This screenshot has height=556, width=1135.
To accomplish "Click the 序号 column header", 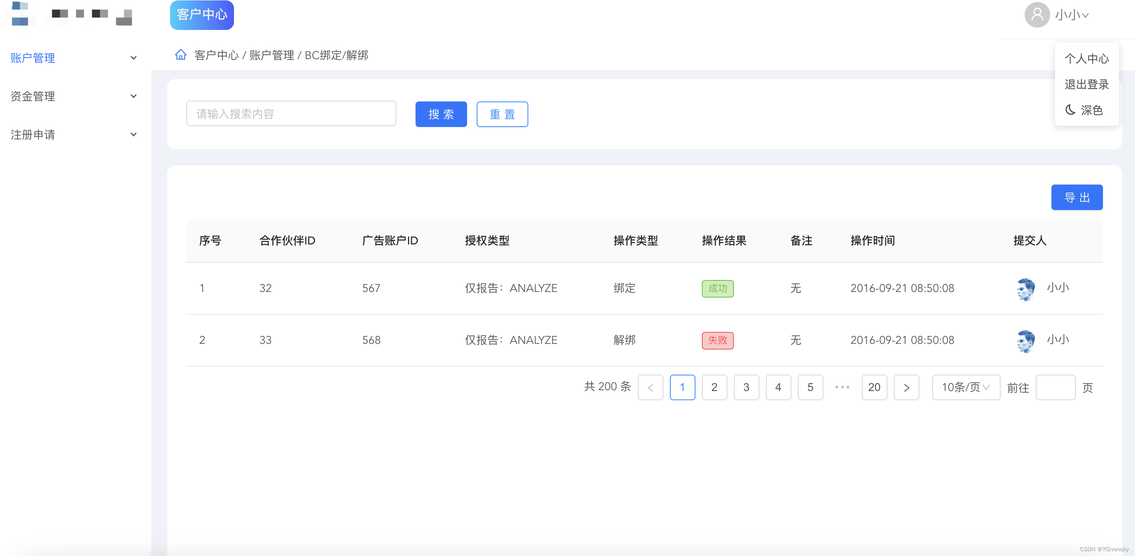I will coord(210,241).
